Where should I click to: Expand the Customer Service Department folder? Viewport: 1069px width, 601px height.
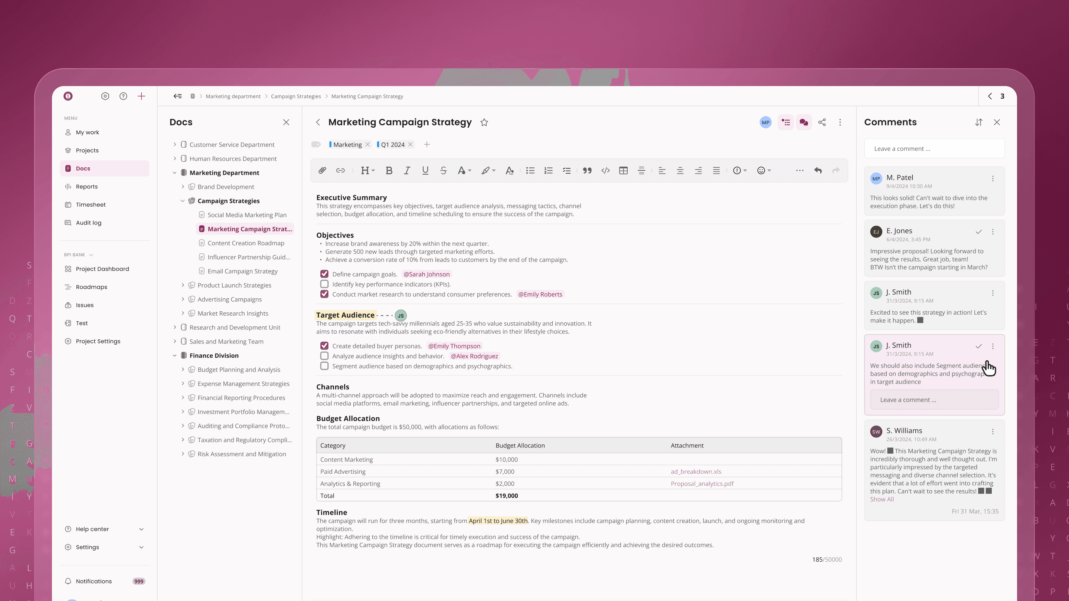(175, 144)
